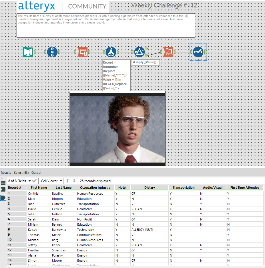Click the Dietary column header

(150, 188)
